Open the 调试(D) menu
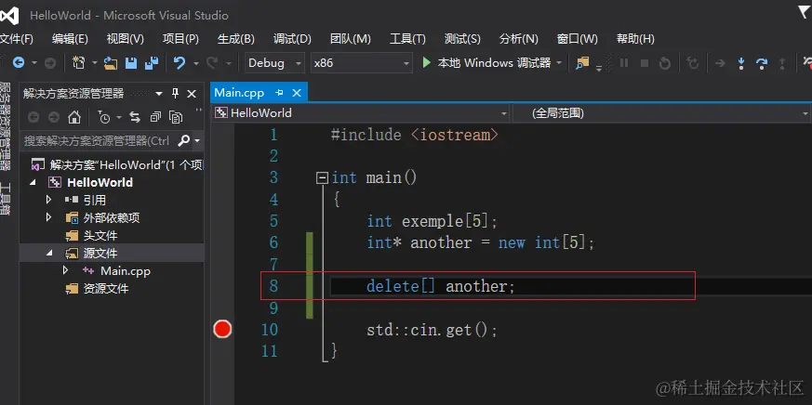The height and width of the screenshot is (405, 812). point(292,39)
